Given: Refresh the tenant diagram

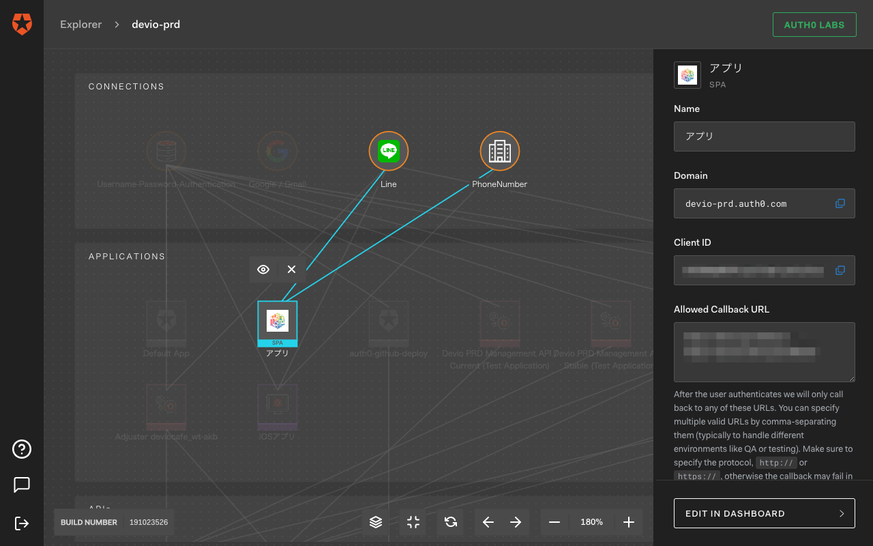Looking at the screenshot, I should click(449, 521).
